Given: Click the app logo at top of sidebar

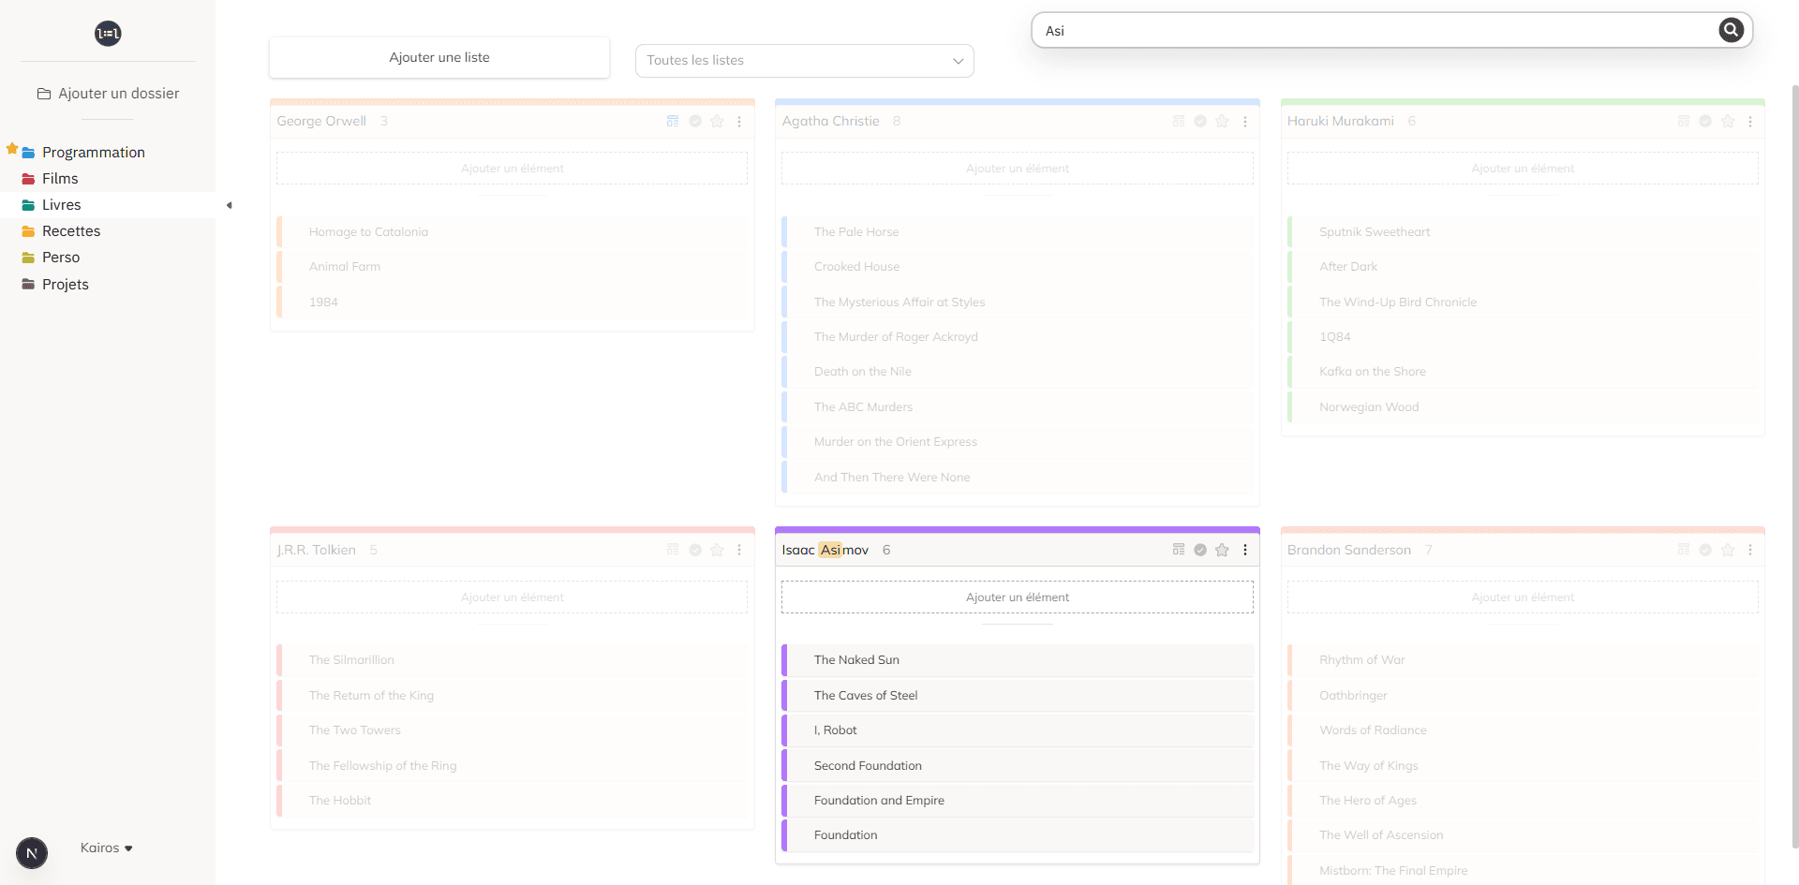Looking at the screenshot, I should (108, 34).
